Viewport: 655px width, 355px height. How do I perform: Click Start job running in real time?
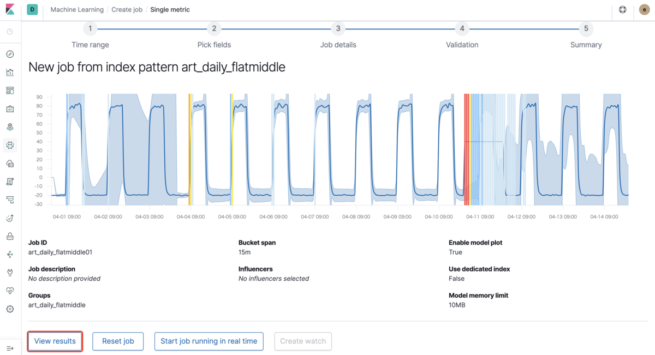pyautogui.click(x=209, y=341)
